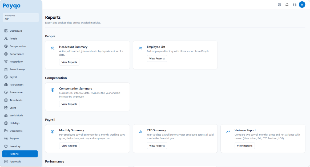The image size is (310, 167).
Task: Click the Employee List people icon
Action: [x=140, y=48]
